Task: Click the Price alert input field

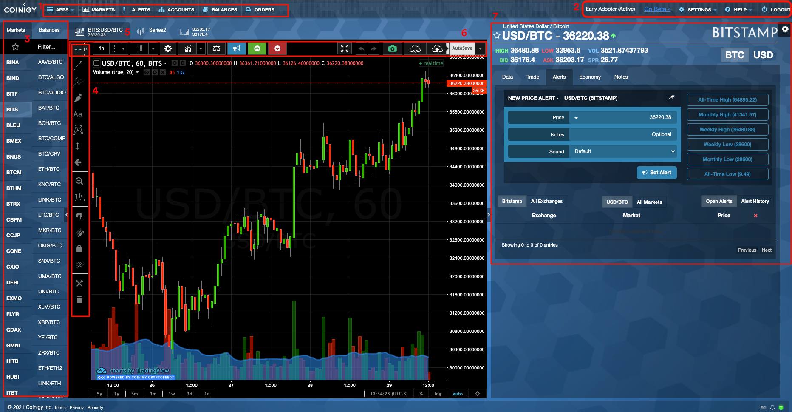Action: pyautogui.click(x=623, y=118)
